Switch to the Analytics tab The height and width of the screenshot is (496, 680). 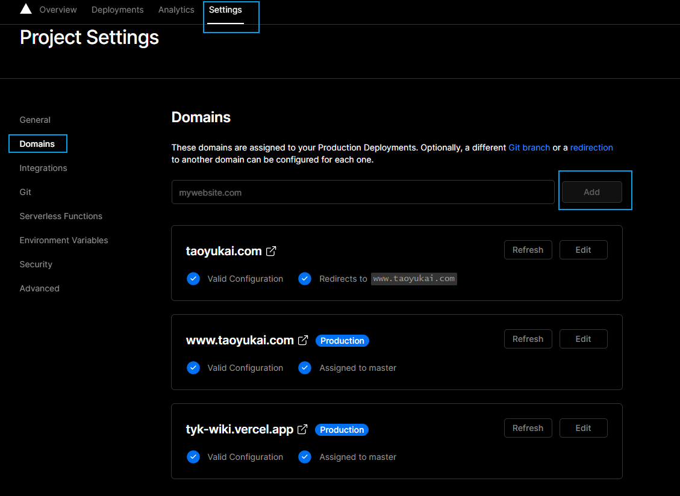176,10
